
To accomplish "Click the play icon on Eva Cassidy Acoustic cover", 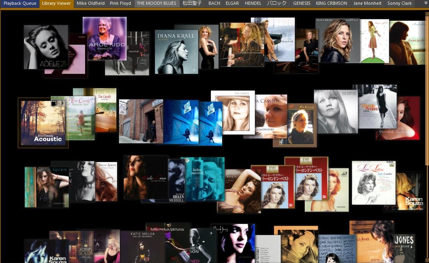I will point(62,103).
